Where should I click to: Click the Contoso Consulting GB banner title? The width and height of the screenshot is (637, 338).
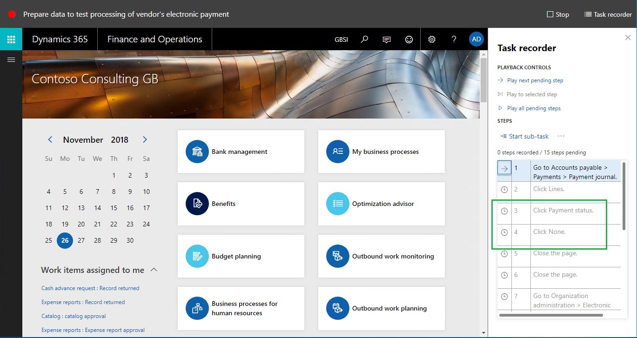point(95,79)
